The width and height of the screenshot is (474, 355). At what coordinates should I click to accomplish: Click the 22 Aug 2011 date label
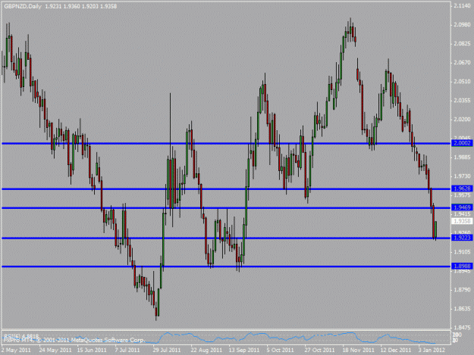coord(206,350)
